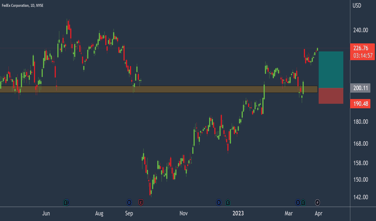Viewport: 376px width, 221px height.
Task: Click the Nov time axis label
Action: point(184,213)
